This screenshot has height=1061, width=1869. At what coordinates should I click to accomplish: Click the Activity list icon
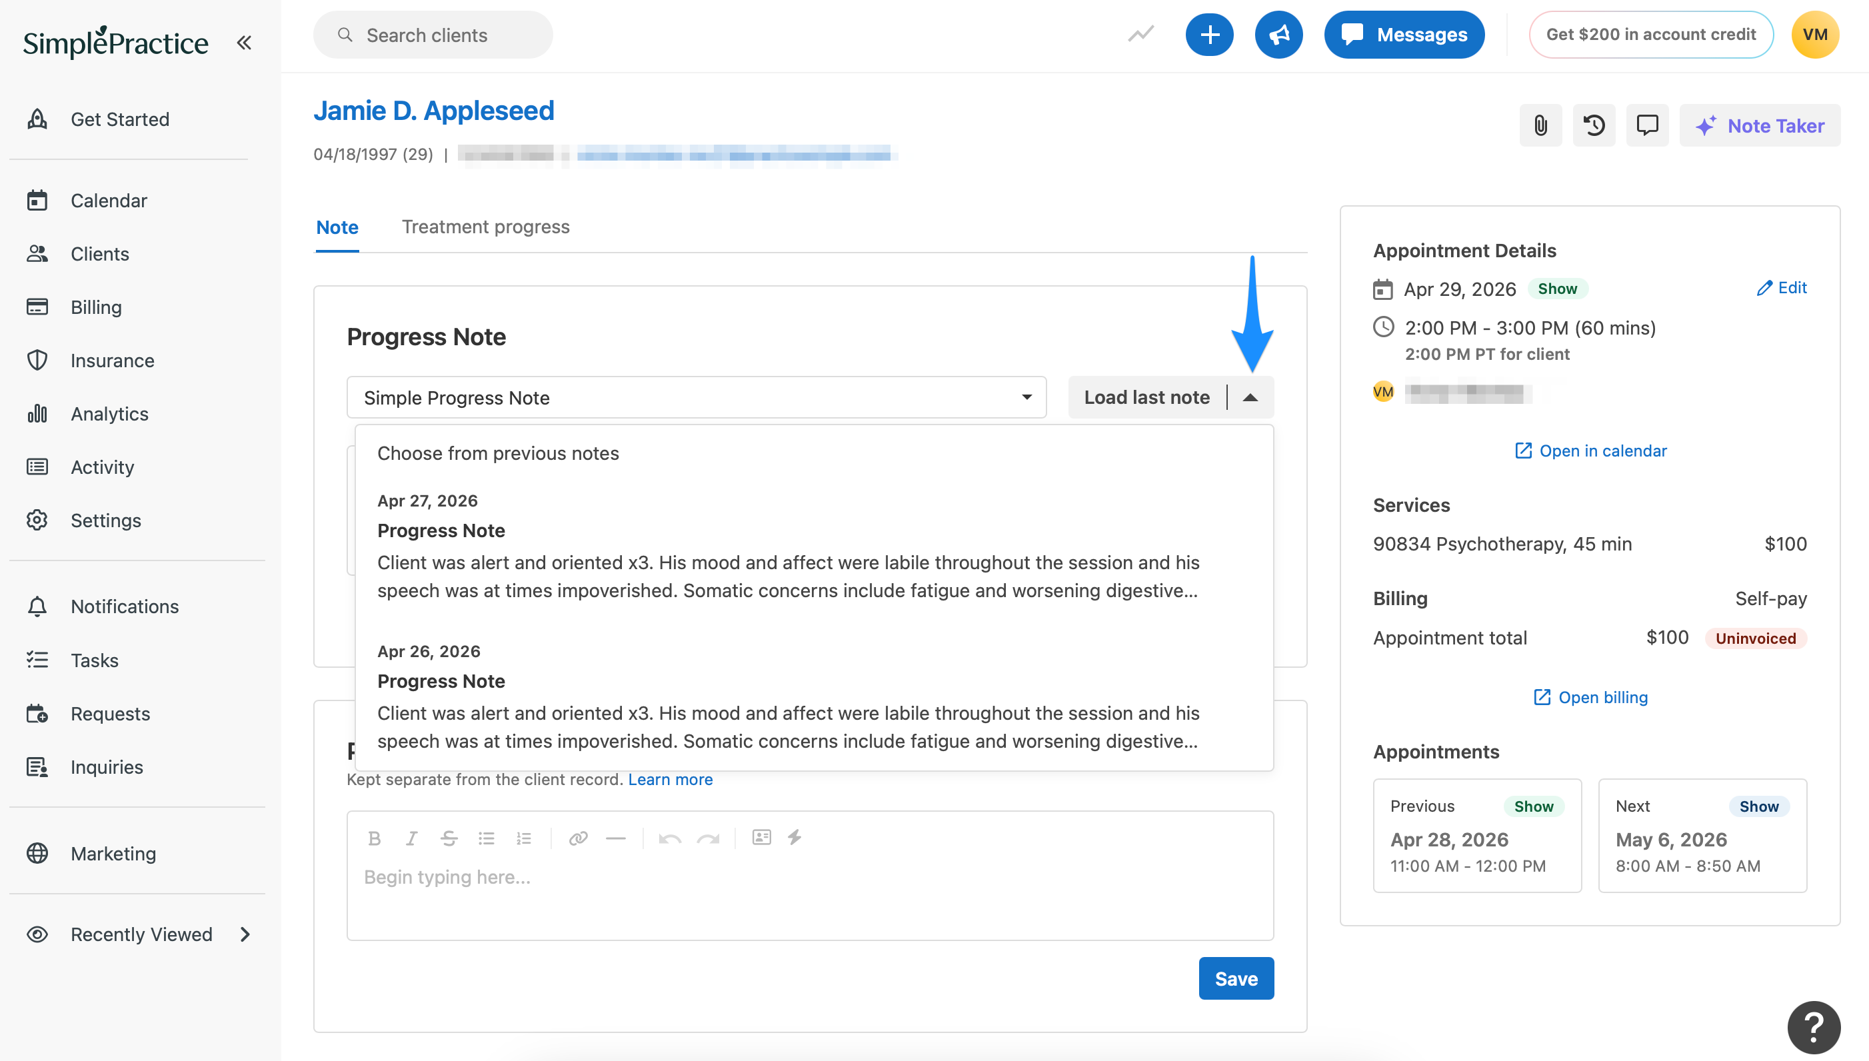click(37, 467)
